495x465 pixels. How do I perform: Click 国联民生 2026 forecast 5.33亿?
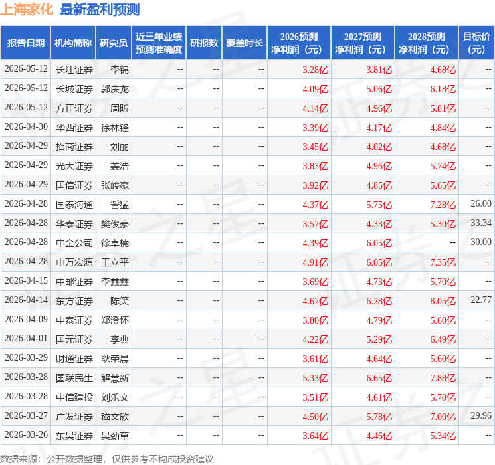pyautogui.click(x=315, y=378)
